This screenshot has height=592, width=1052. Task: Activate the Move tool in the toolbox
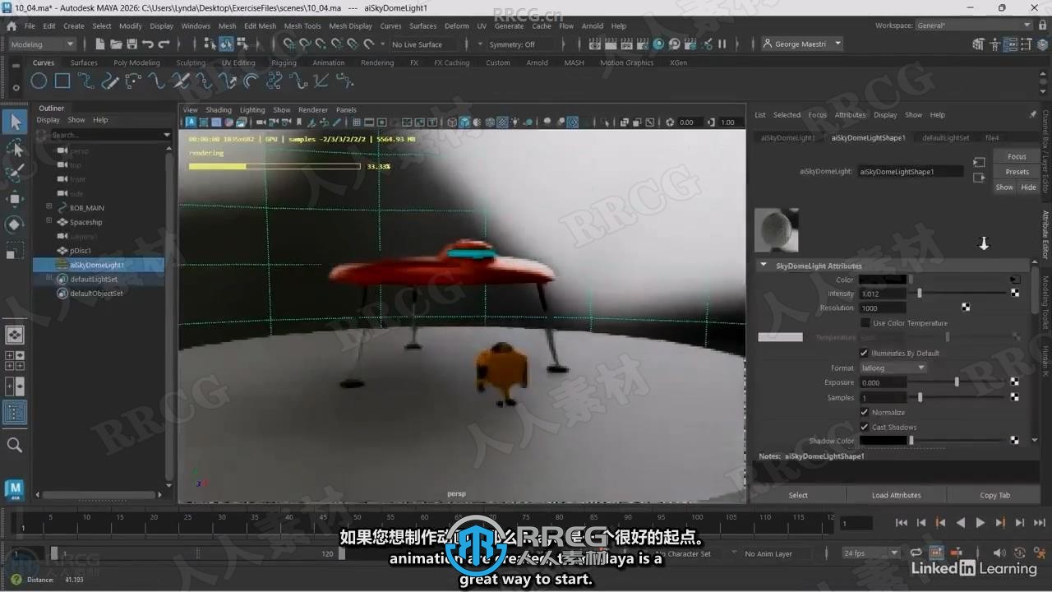pyautogui.click(x=15, y=199)
